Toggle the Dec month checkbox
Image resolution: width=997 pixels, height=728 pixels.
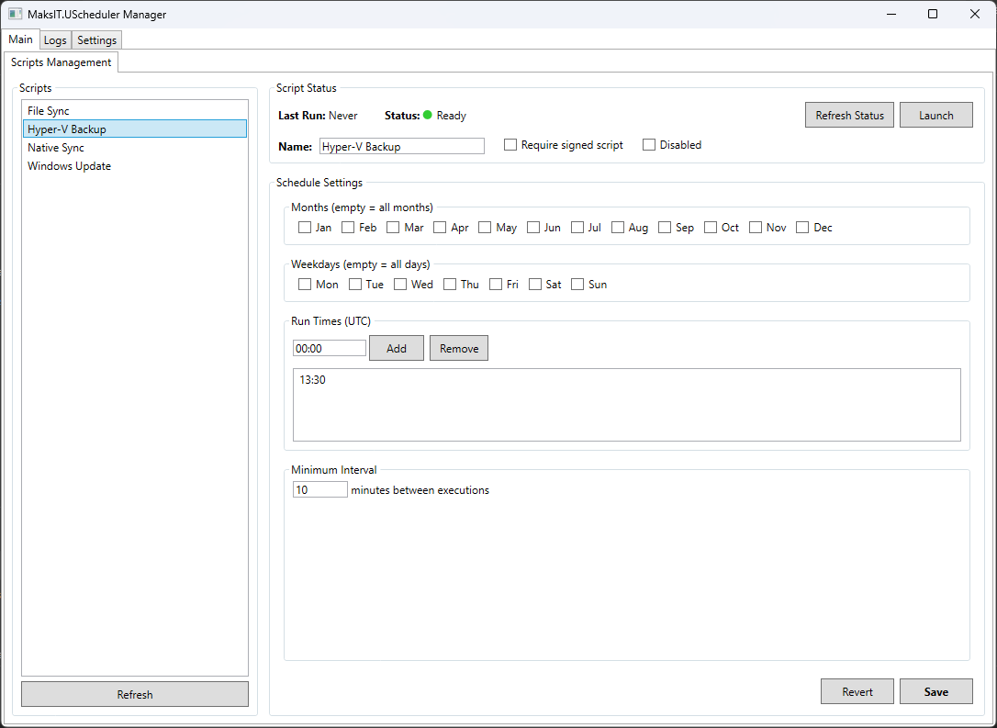(803, 228)
